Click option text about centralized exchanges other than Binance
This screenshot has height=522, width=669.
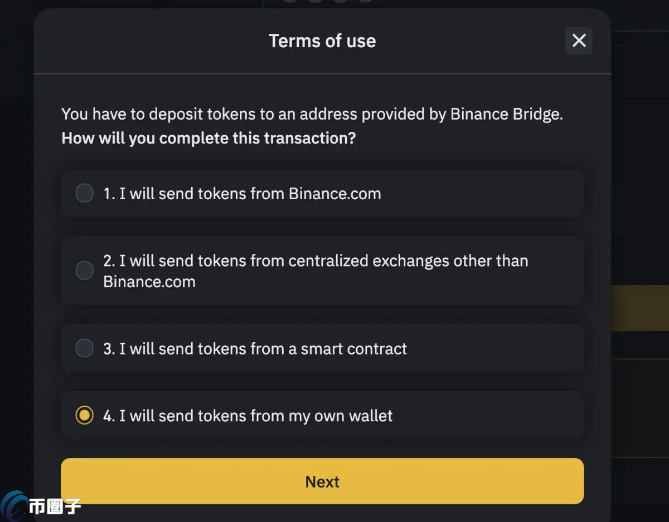[x=316, y=271]
